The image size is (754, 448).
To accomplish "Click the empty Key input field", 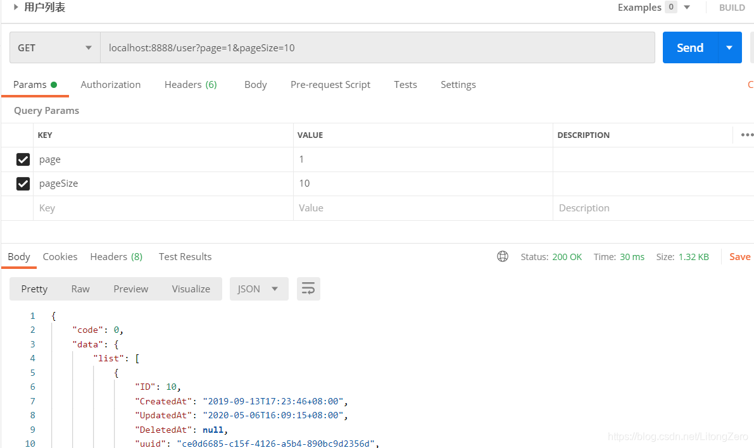I will pos(163,208).
